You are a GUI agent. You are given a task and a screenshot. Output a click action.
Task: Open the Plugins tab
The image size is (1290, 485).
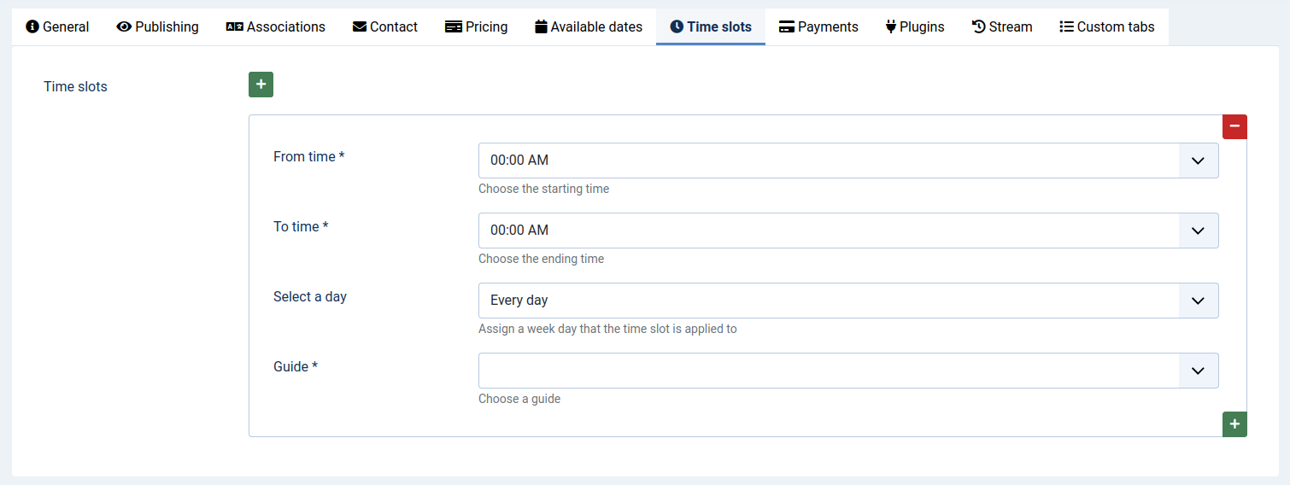pyautogui.click(x=914, y=26)
